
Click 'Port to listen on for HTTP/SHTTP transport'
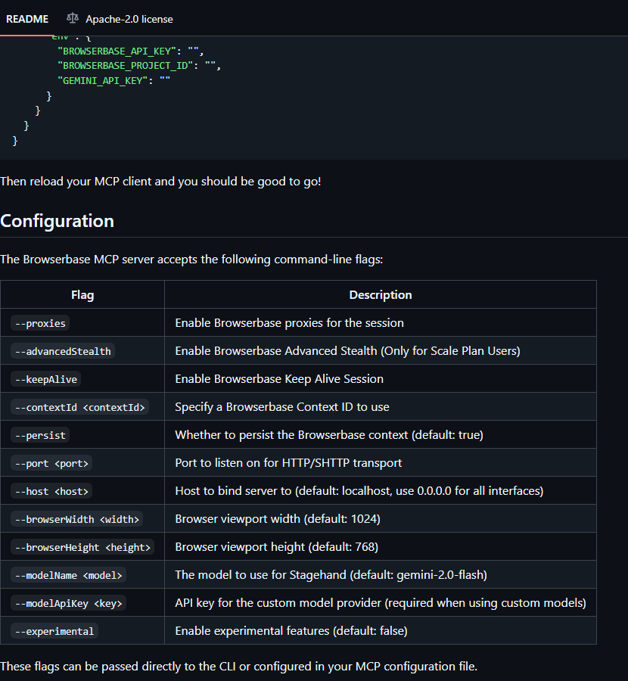pos(288,463)
